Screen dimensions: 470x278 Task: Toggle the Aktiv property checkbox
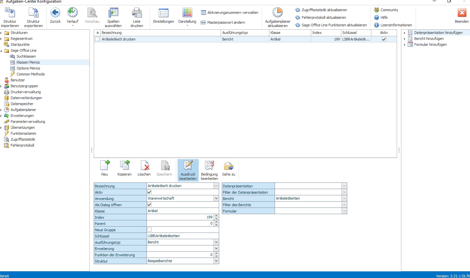pos(149,192)
